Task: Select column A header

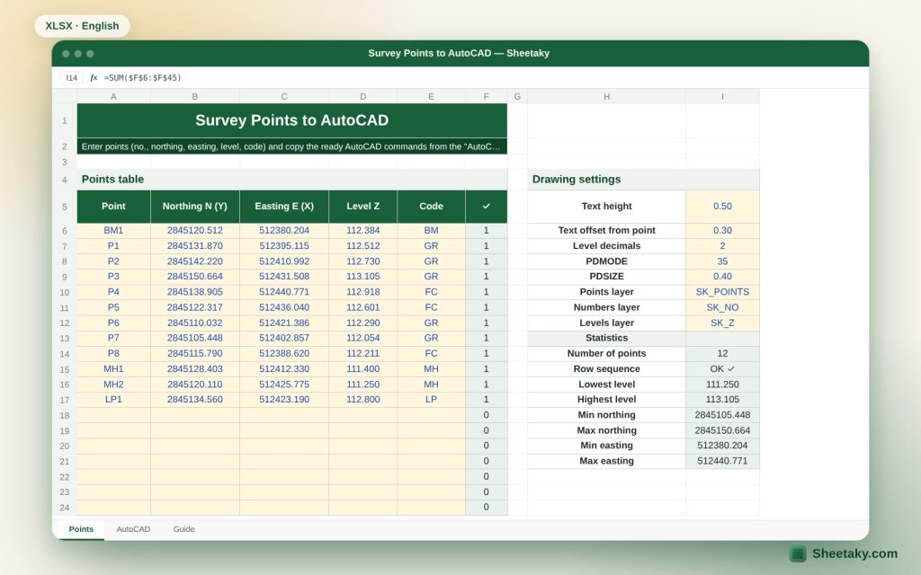Action: [x=113, y=96]
